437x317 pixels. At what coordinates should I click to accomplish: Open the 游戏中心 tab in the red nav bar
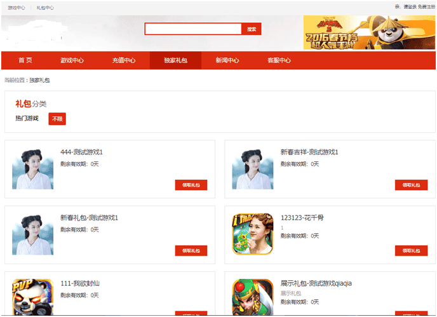tap(72, 60)
